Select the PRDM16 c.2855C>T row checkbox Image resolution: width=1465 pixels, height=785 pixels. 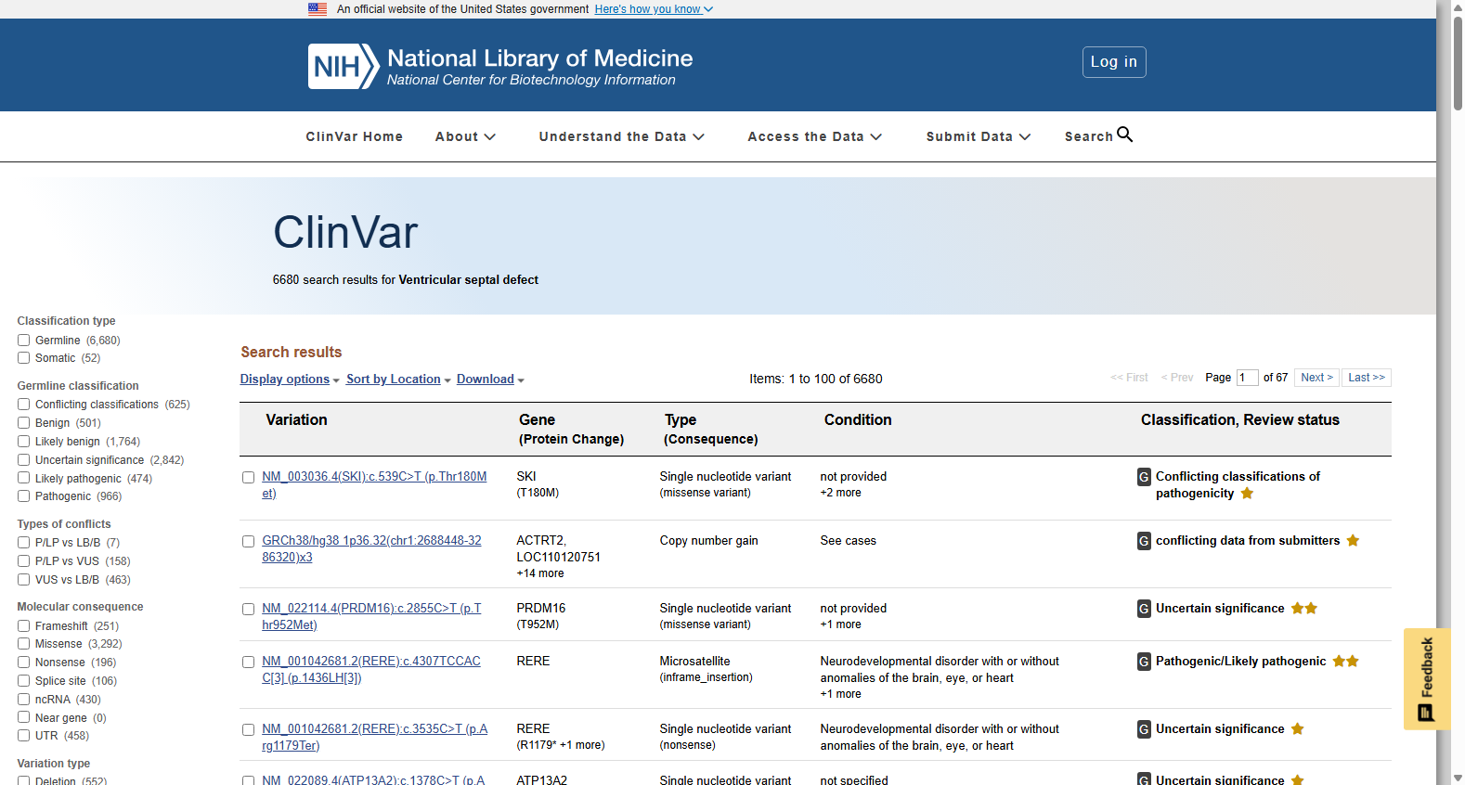tap(249, 610)
